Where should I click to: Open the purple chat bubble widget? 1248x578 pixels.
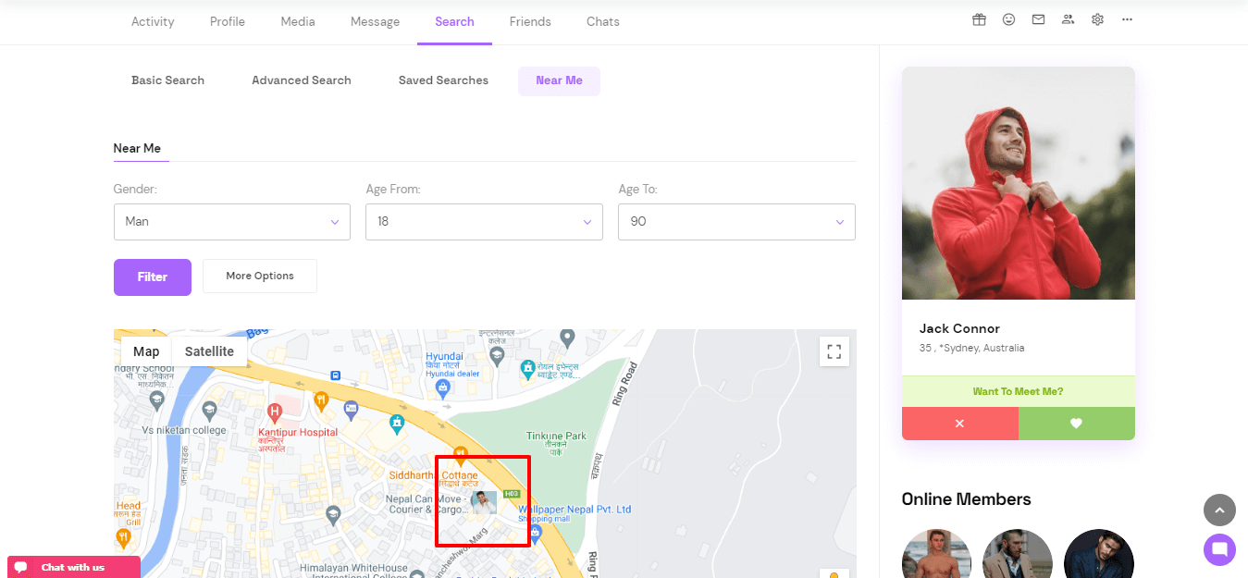1219,549
